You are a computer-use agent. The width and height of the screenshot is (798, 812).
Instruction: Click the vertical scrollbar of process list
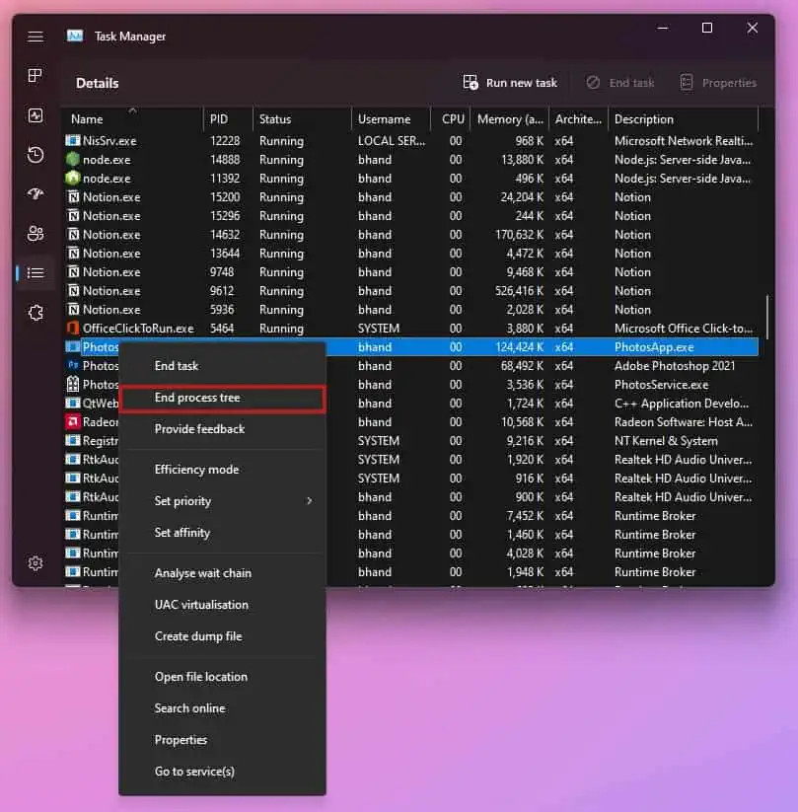click(767, 317)
